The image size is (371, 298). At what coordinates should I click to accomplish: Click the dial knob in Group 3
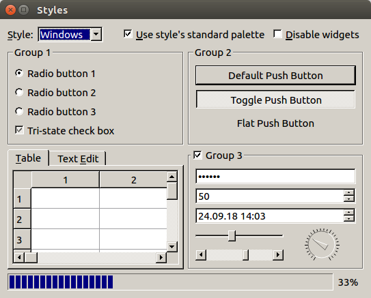tap(322, 245)
